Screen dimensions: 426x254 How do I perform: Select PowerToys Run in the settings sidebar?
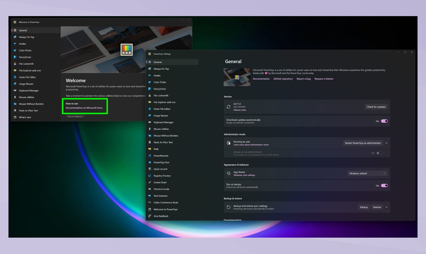click(162, 162)
